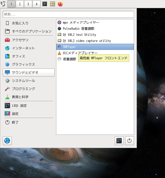165x178 pixels.
Task: Click the 音量調節 grey circle icon
Action: [x=59, y=59]
